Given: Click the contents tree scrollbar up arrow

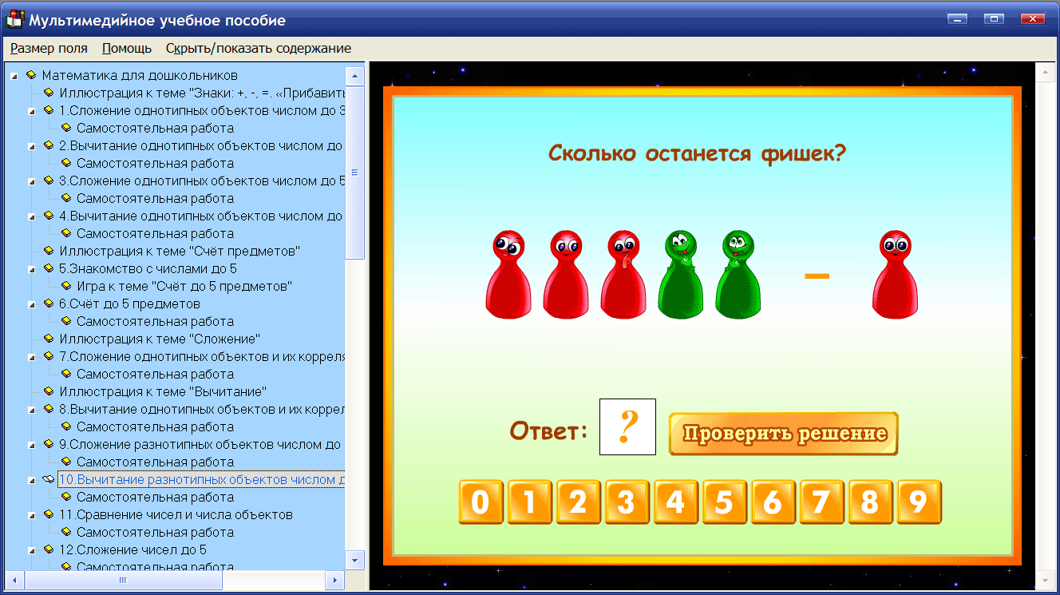Looking at the screenshot, I should 355,76.
